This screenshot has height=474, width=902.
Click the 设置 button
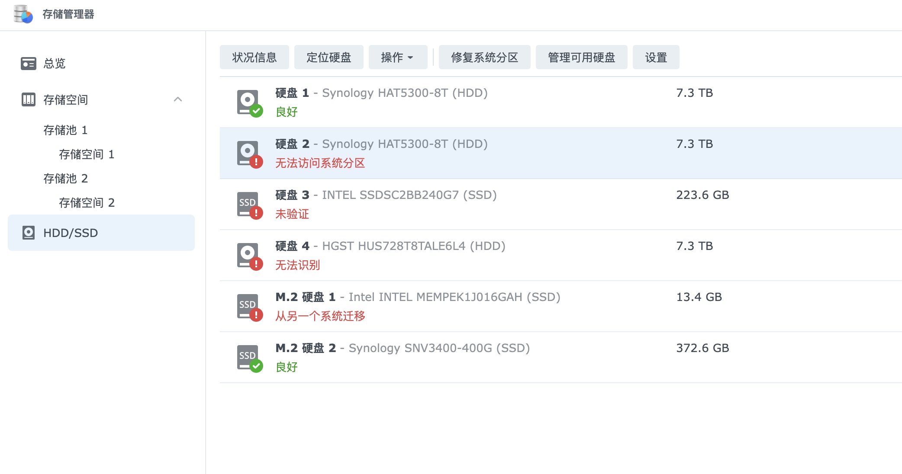point(656,57)
